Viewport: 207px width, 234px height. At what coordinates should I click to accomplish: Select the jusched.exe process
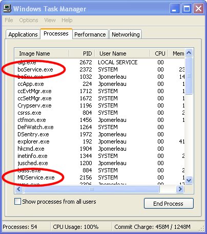point(33,163)
